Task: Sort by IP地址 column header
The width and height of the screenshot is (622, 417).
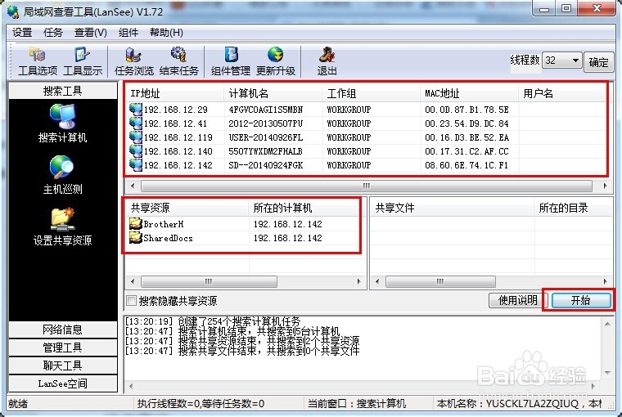Action: [175, 93]
